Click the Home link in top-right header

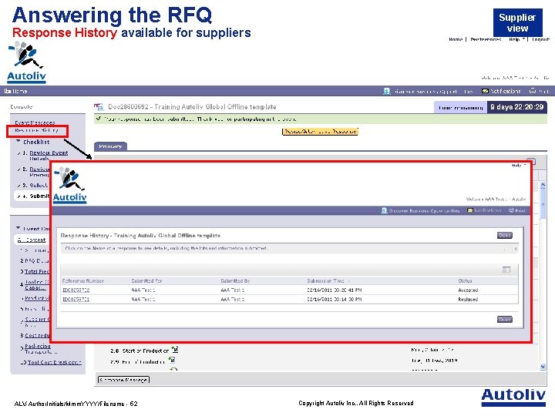(456, 39)
